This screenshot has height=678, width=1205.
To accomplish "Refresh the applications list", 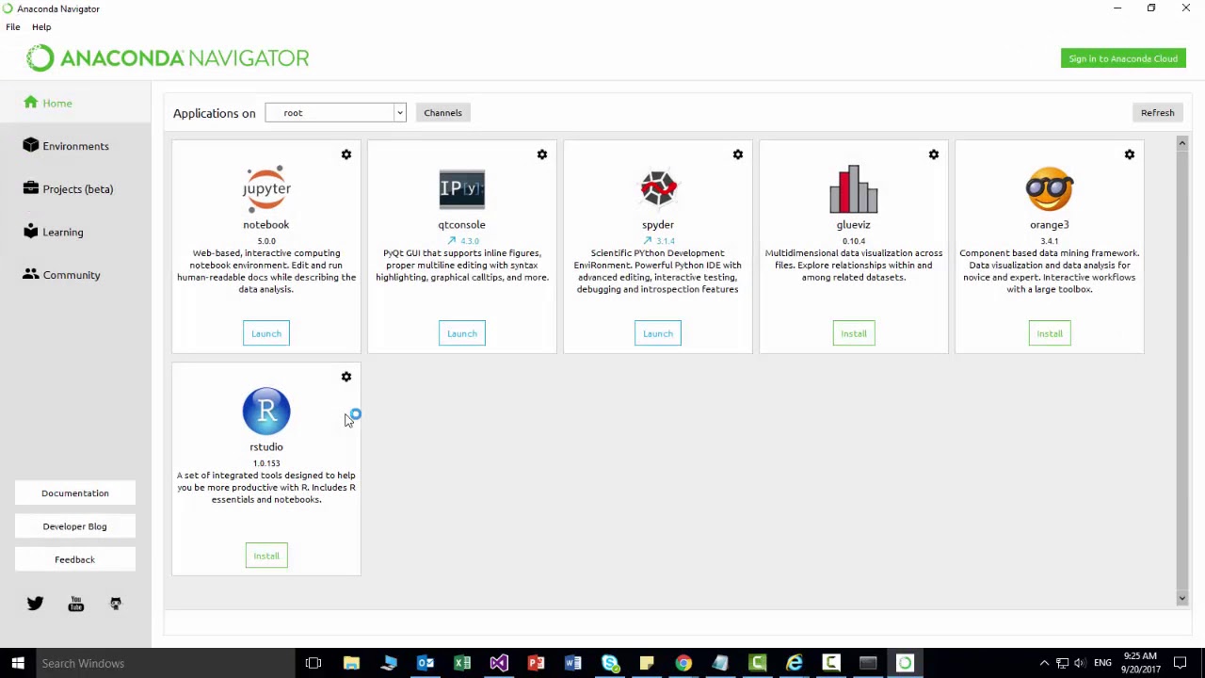I will tap(1157, 113).
